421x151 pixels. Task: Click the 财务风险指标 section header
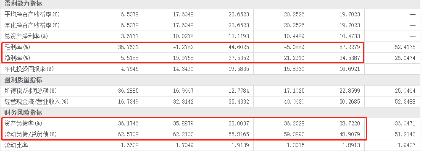[24, 113]
